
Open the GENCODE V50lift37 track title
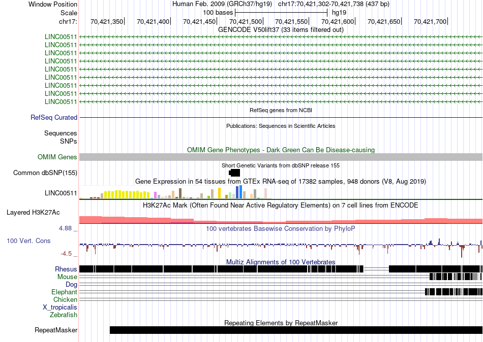point(281,29)
